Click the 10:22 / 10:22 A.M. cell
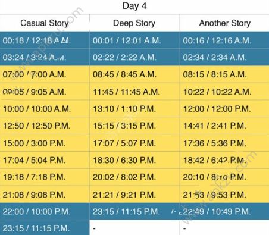The image size is (269, 235). tap(224, 92)
